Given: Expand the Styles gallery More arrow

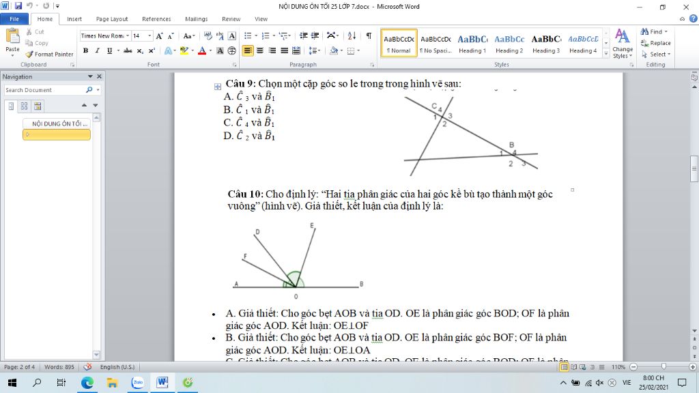Looking at the screenshot, I should pos(606,53).
